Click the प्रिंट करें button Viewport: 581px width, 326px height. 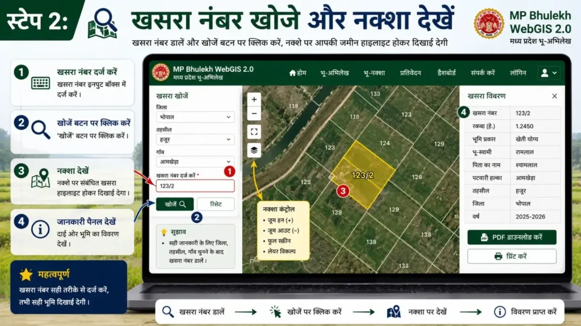[512, 256]
